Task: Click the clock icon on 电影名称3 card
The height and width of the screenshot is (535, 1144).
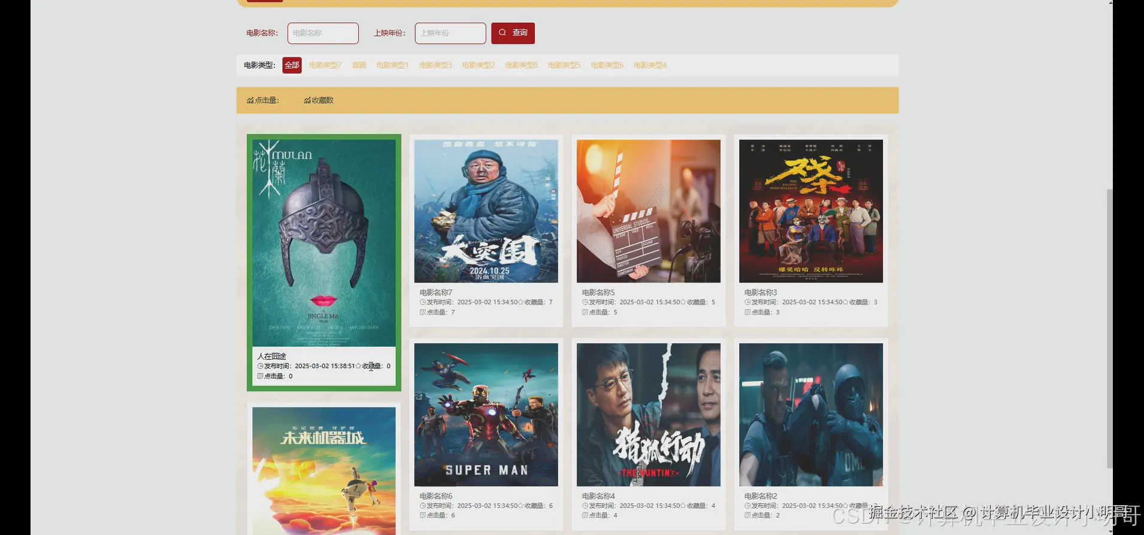Action: click(x=747, y=302)
